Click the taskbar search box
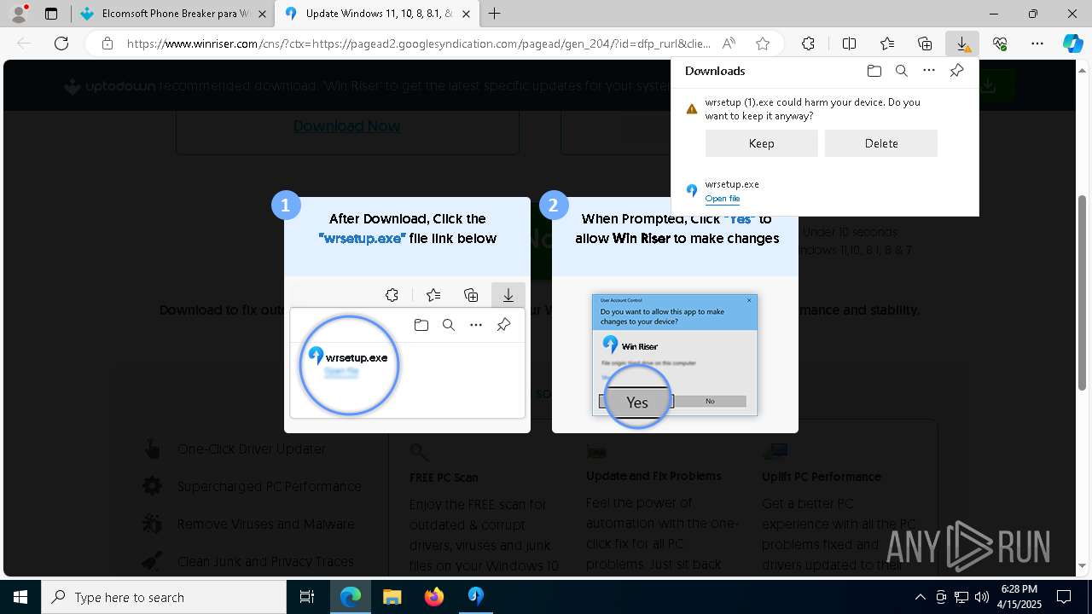The image size is (1092, 614). (164, 597)
